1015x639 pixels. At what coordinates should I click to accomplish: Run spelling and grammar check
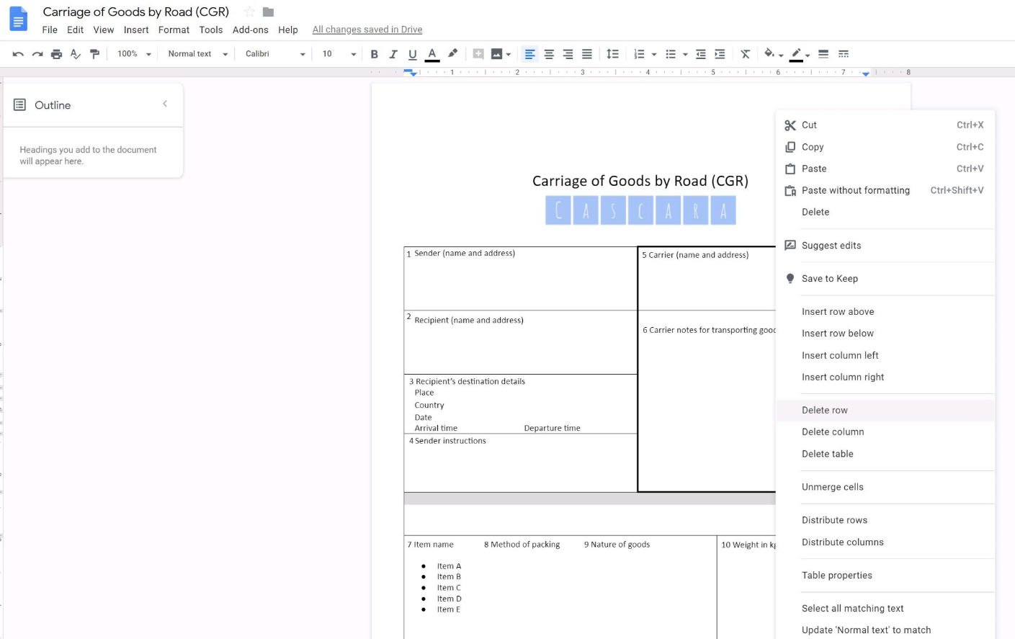76,54
